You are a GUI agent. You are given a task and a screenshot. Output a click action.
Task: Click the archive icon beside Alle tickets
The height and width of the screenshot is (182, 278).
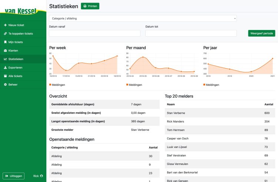[x=5, y=76]
